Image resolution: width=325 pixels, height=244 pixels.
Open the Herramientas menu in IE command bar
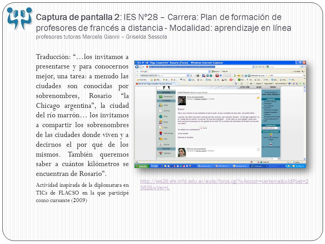[281, 83]
